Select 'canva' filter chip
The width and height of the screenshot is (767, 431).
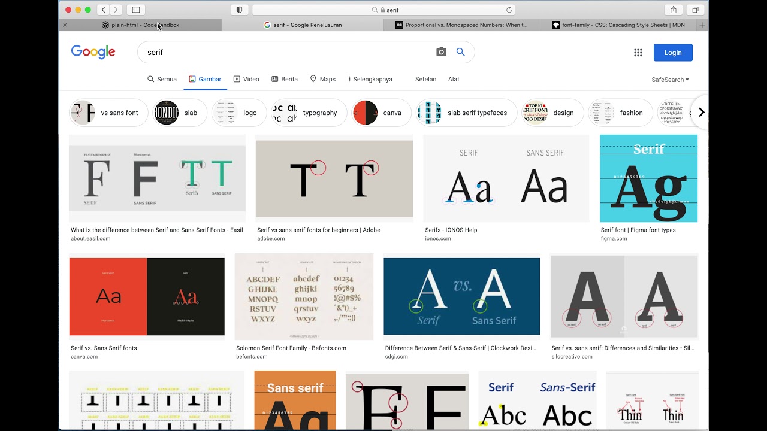tap(381, 113)
